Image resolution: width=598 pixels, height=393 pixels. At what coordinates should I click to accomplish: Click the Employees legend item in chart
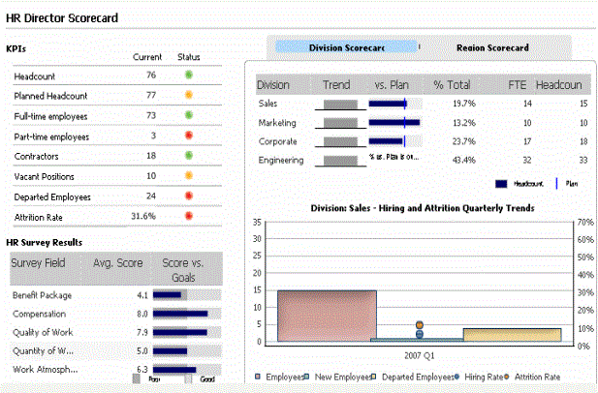point(282,377)
